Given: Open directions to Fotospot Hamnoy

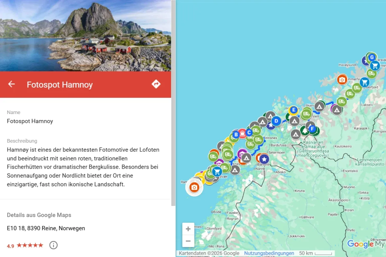Looking at the screenshot, I should [x=156, y=84].
